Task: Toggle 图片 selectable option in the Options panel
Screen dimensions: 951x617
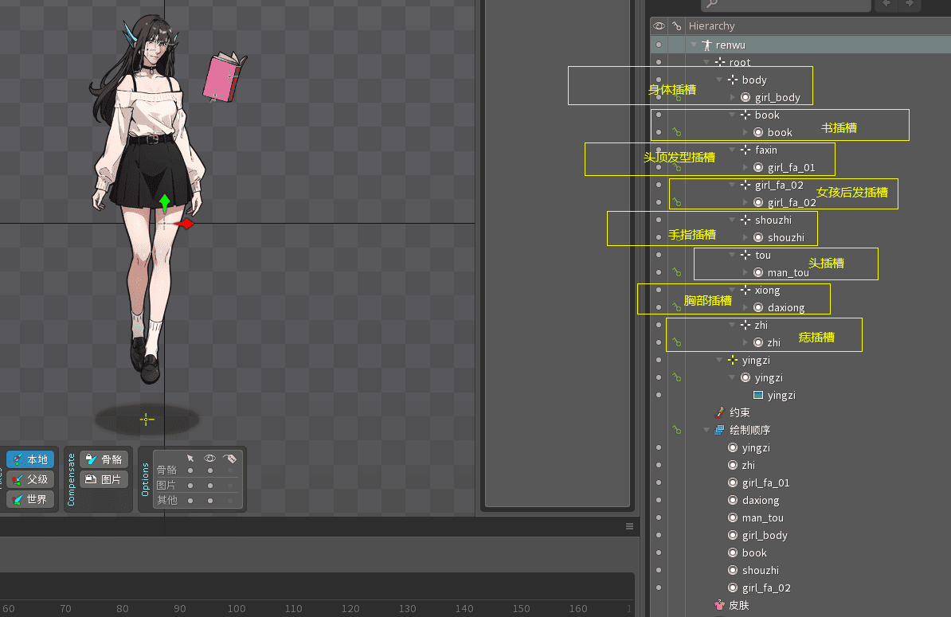Action: 190,485
